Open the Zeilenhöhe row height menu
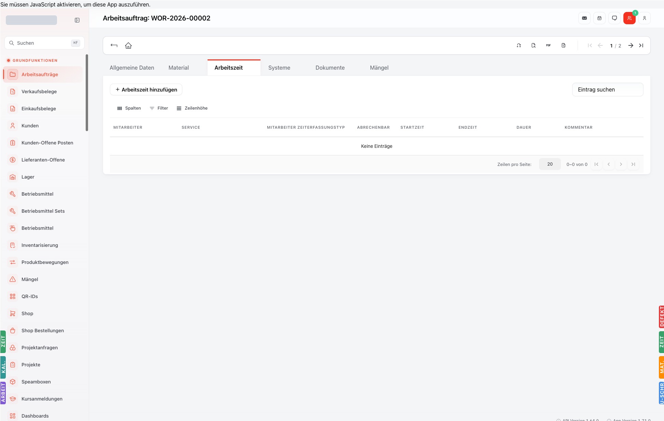 (x=192, y=108)
